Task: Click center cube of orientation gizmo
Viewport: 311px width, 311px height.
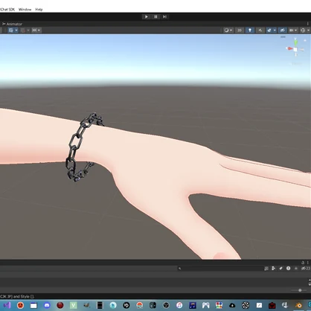Action: pos(295,49)
